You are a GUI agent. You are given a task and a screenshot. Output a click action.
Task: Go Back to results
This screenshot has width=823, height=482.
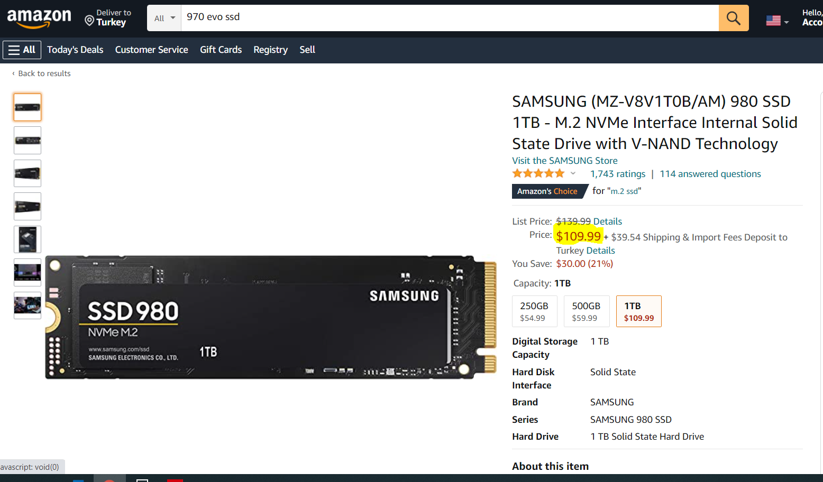(44, 73)
